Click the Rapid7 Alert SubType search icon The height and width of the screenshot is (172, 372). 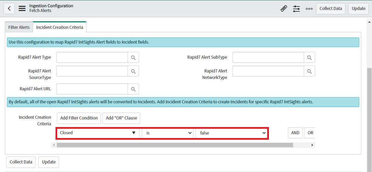pyautogui.click(x=309, y=58)
